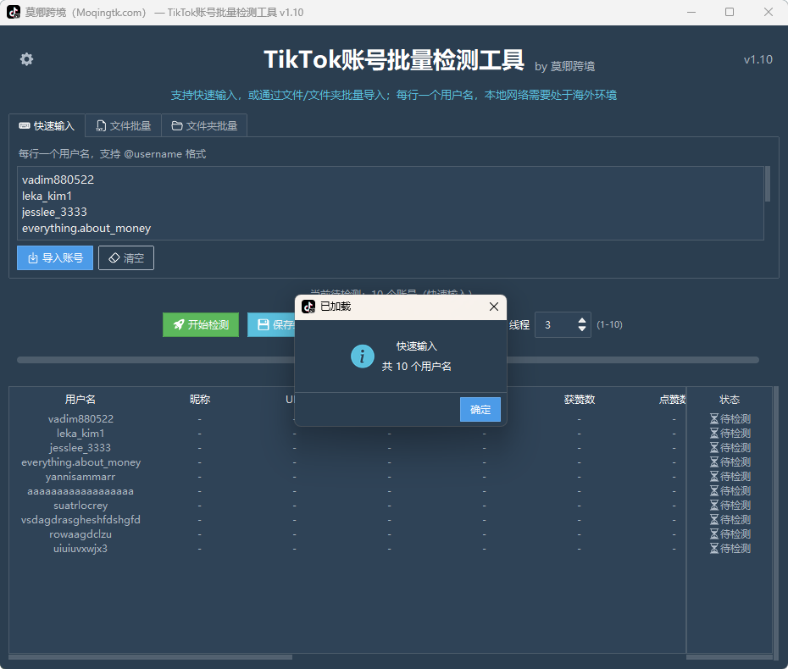Click the 导入账号 button

[x=55, y=257]
